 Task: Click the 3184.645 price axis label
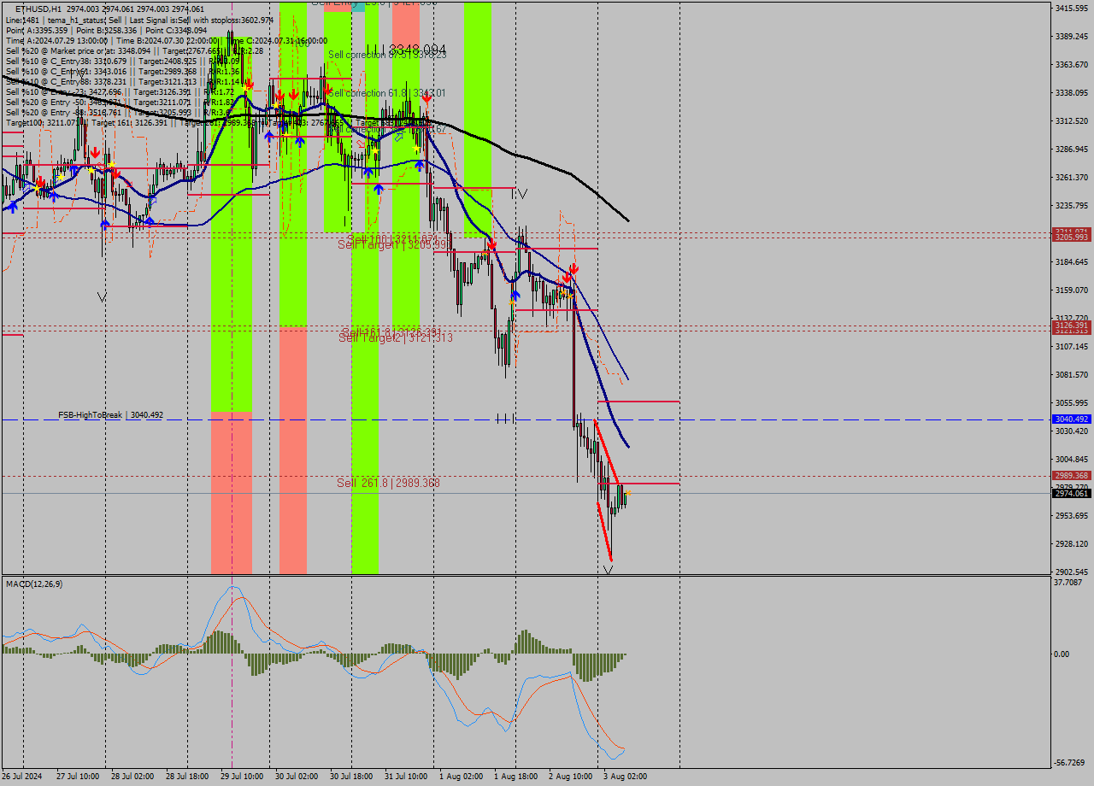1071,262
